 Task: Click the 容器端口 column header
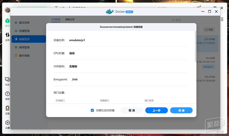coord(104,101)
